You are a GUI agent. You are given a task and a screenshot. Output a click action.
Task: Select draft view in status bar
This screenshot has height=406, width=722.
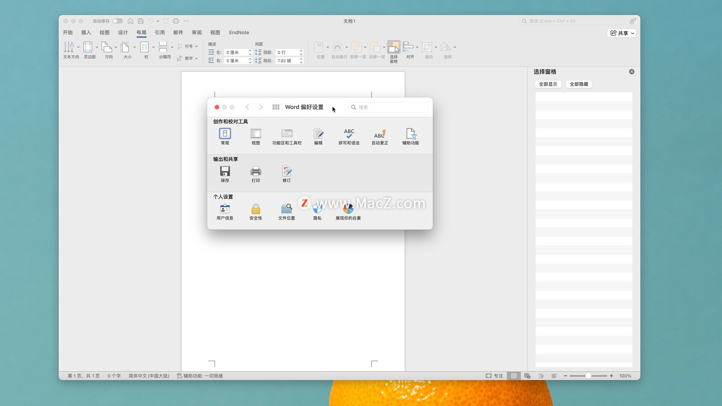point(554,376)
